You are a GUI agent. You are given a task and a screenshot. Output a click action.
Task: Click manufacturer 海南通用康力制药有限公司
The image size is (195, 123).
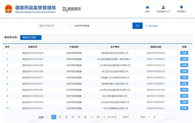pos(115,84)
